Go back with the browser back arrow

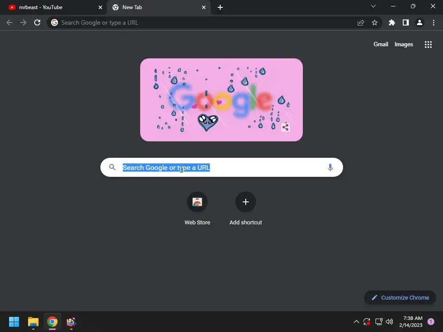[x=10, y=22]
